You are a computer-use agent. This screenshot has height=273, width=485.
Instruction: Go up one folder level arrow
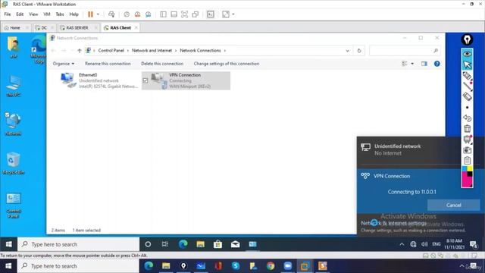[80, 51]
